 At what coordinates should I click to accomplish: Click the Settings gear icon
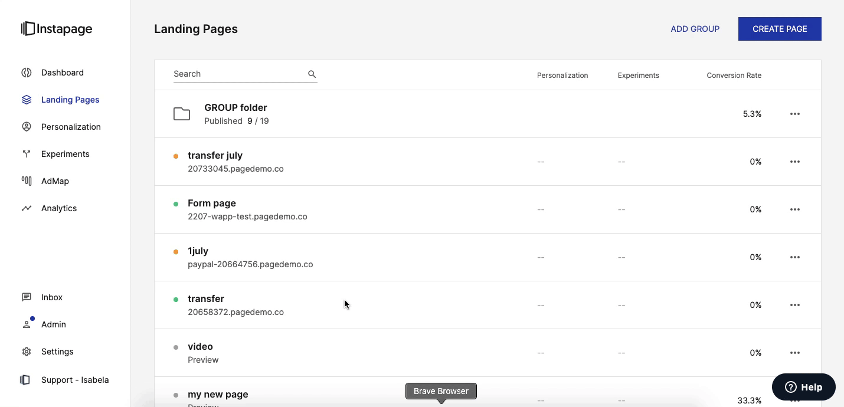[27, 352]
